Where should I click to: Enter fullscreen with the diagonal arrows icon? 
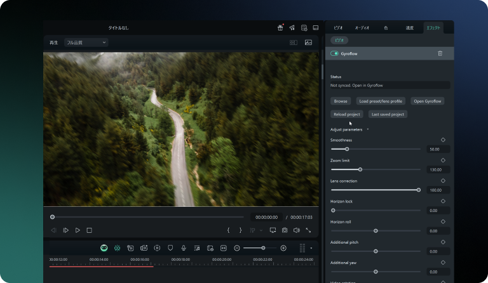click(x=308, y=230)
